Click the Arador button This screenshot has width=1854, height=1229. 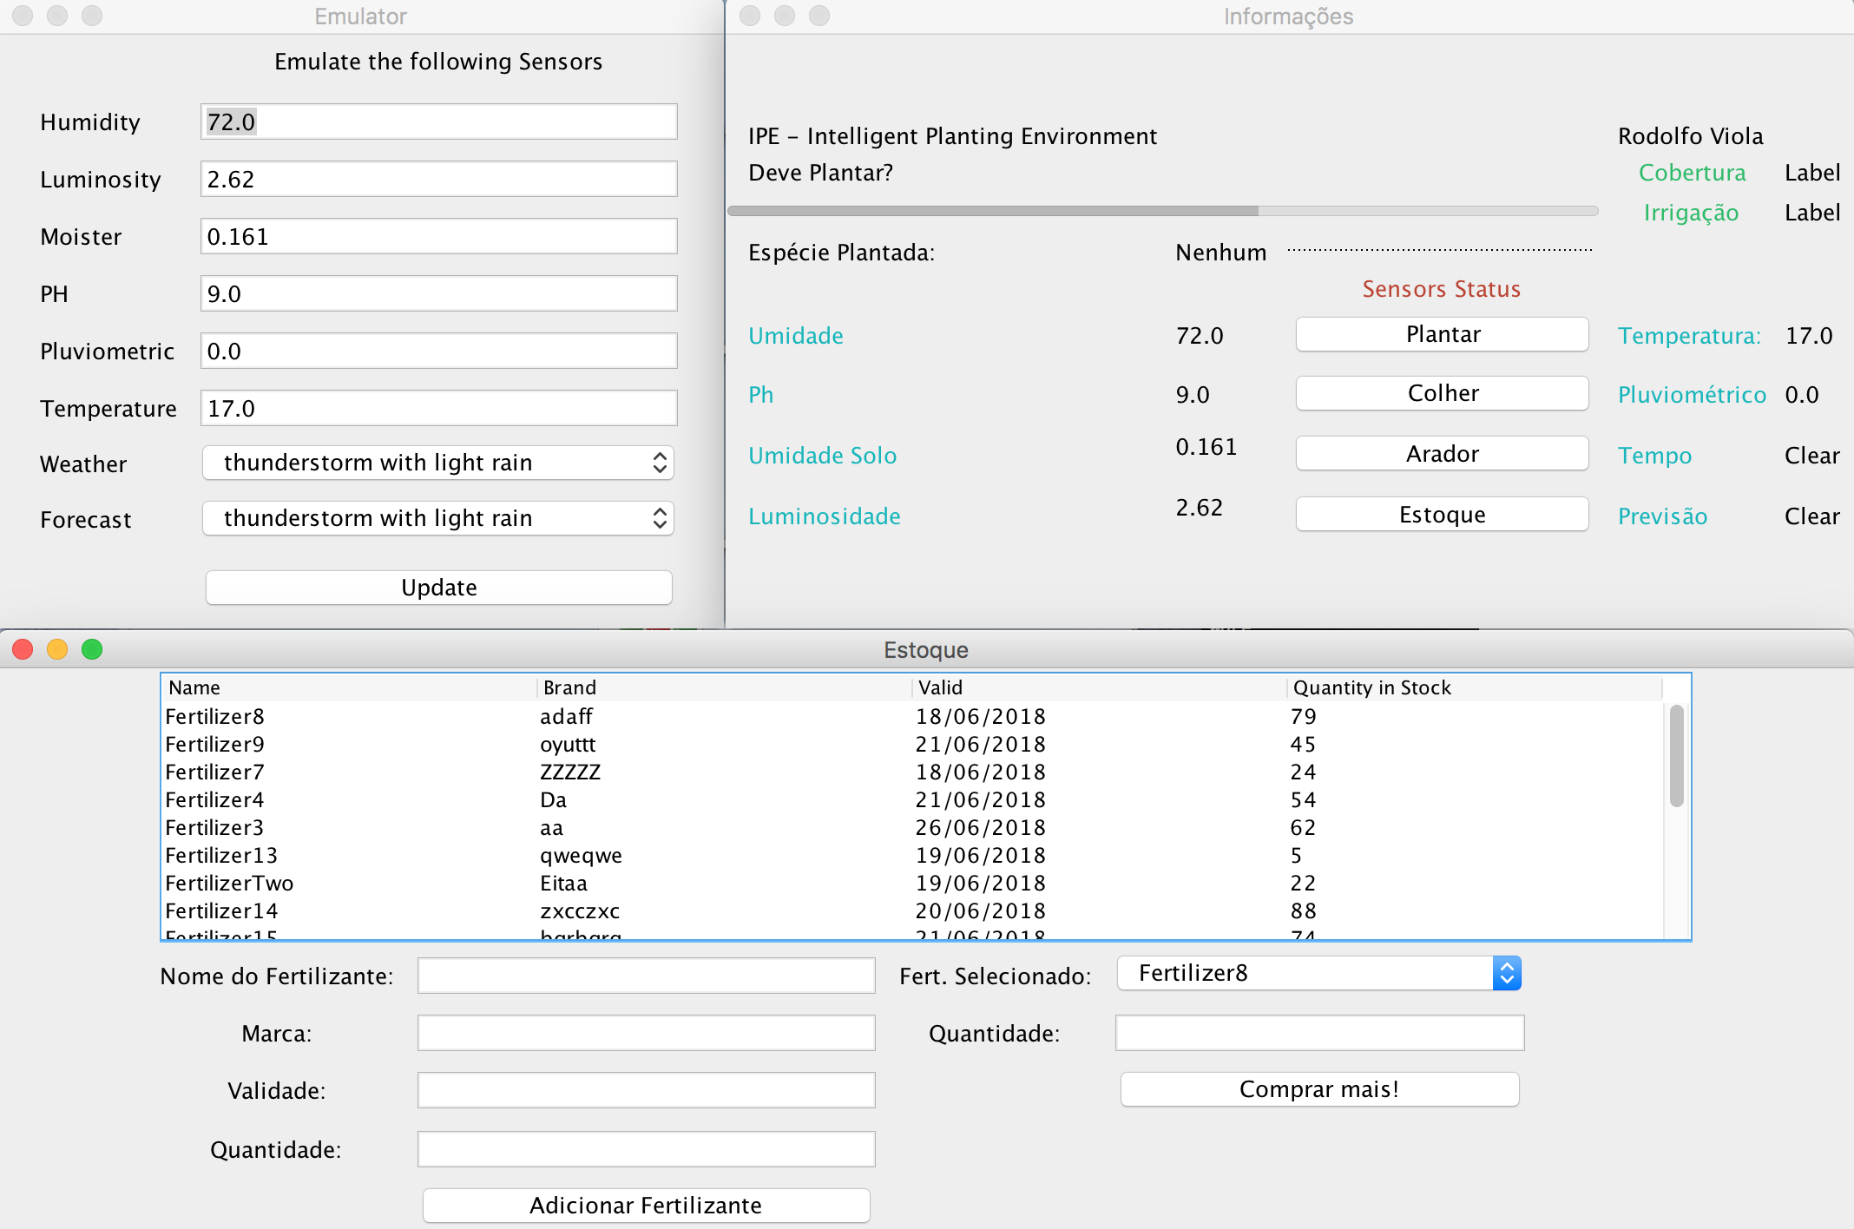[1443, 454]
